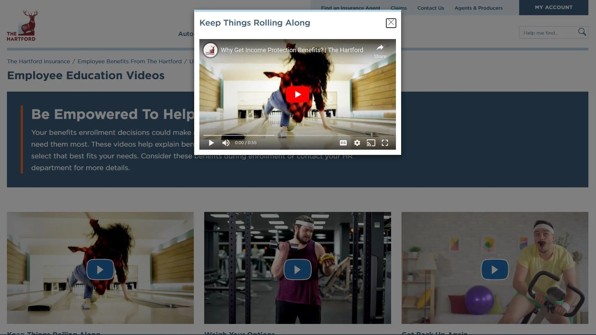
Task: Go to The Hartford Insurance breadcrumb
Action: (x=38, y=61)
